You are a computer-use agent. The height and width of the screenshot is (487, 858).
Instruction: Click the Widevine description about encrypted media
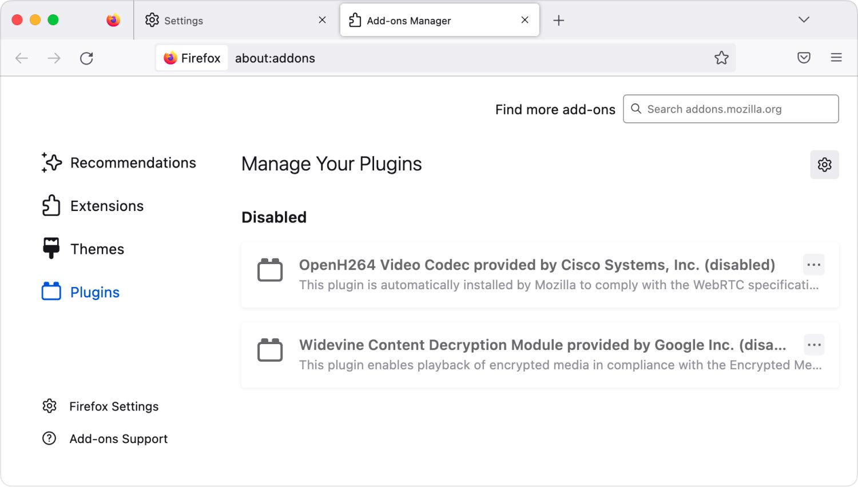pos(561,365)
